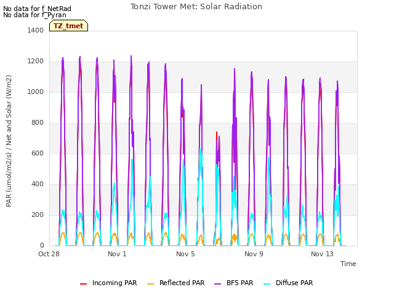394x295 pixels.
Task: Click the chart title Tonzi Tower Met: Solar Radiation
Action: click(x=196, y=7)
